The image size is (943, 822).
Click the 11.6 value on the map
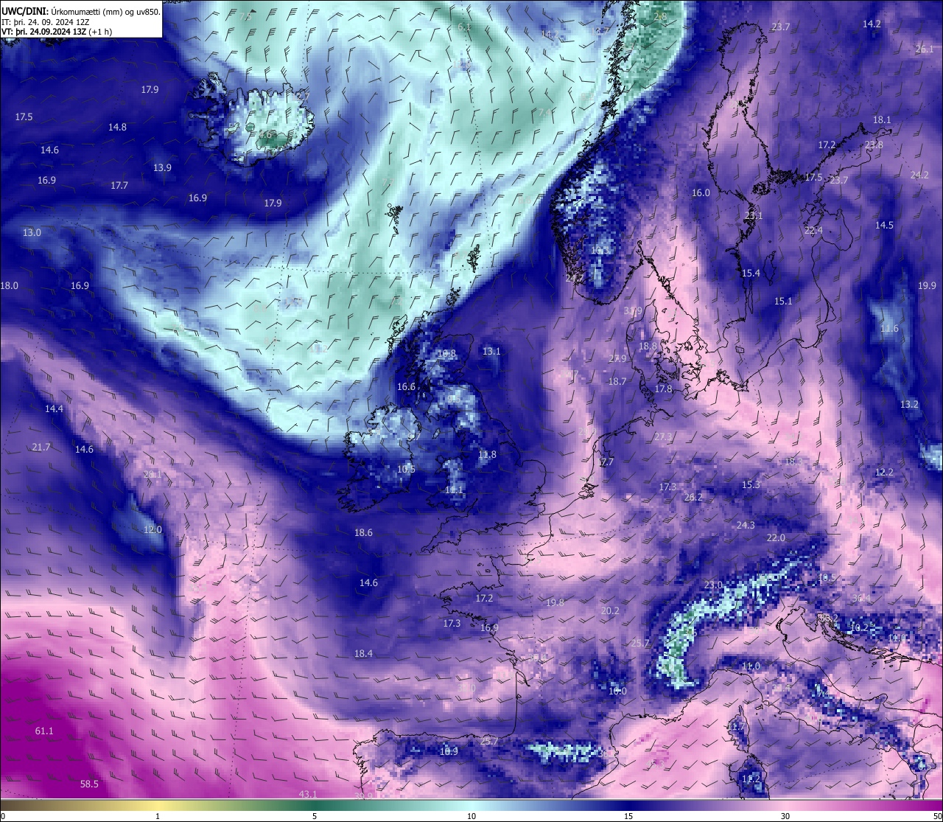pyautogui.click(x=889, y=328)
